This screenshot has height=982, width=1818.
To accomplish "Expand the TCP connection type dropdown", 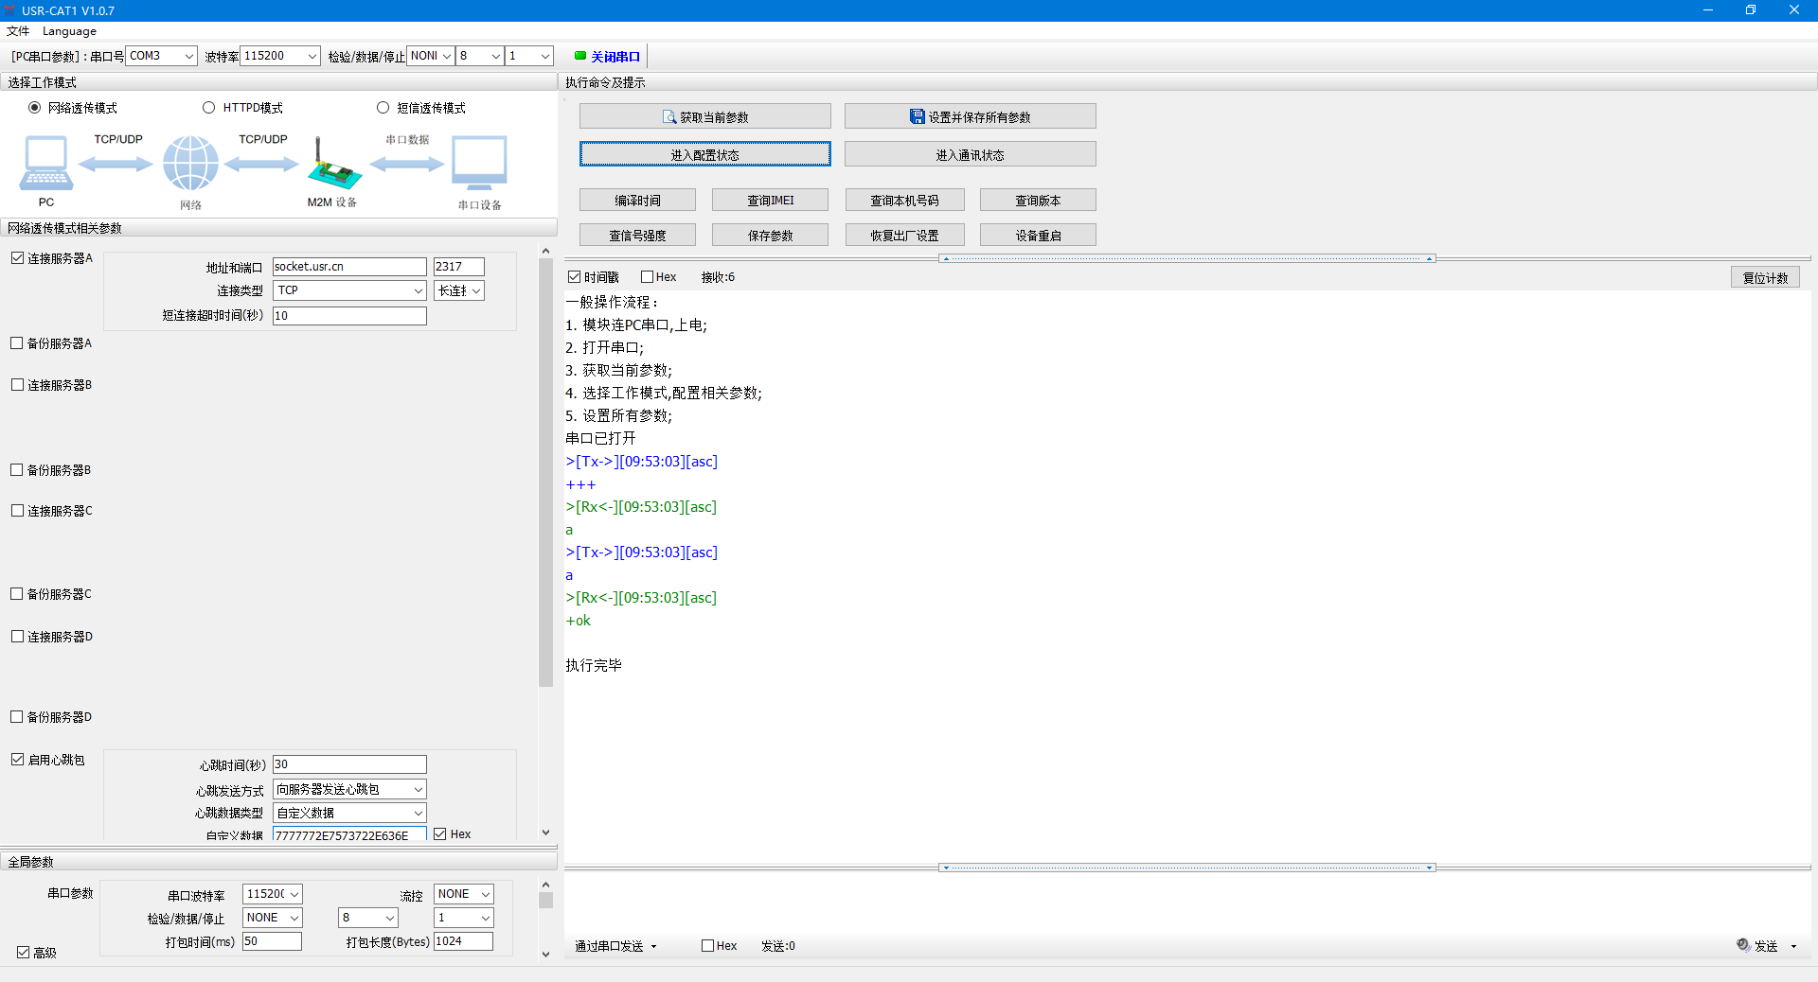I will [418, 290].
